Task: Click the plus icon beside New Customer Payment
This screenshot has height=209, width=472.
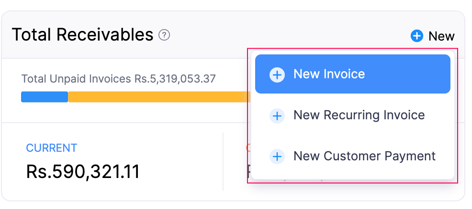Action: (x=277, y=157)
